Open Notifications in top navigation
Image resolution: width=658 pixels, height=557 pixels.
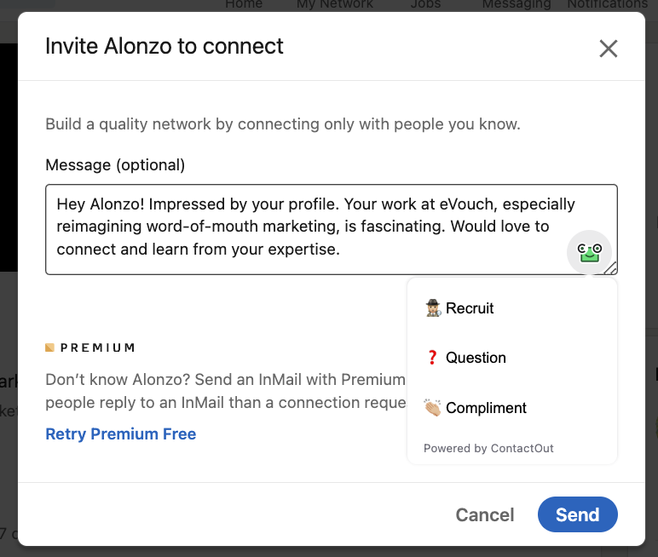point(607,4)
